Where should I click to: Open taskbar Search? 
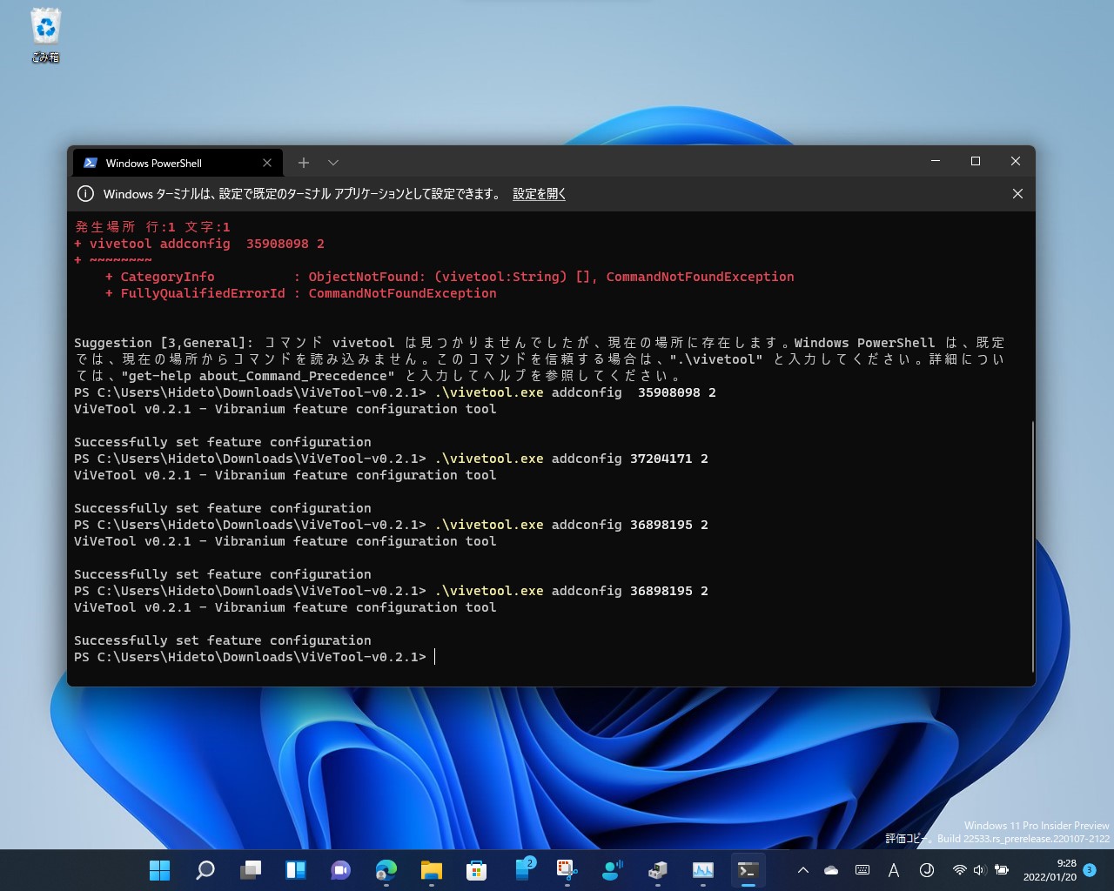click(205, 870)
